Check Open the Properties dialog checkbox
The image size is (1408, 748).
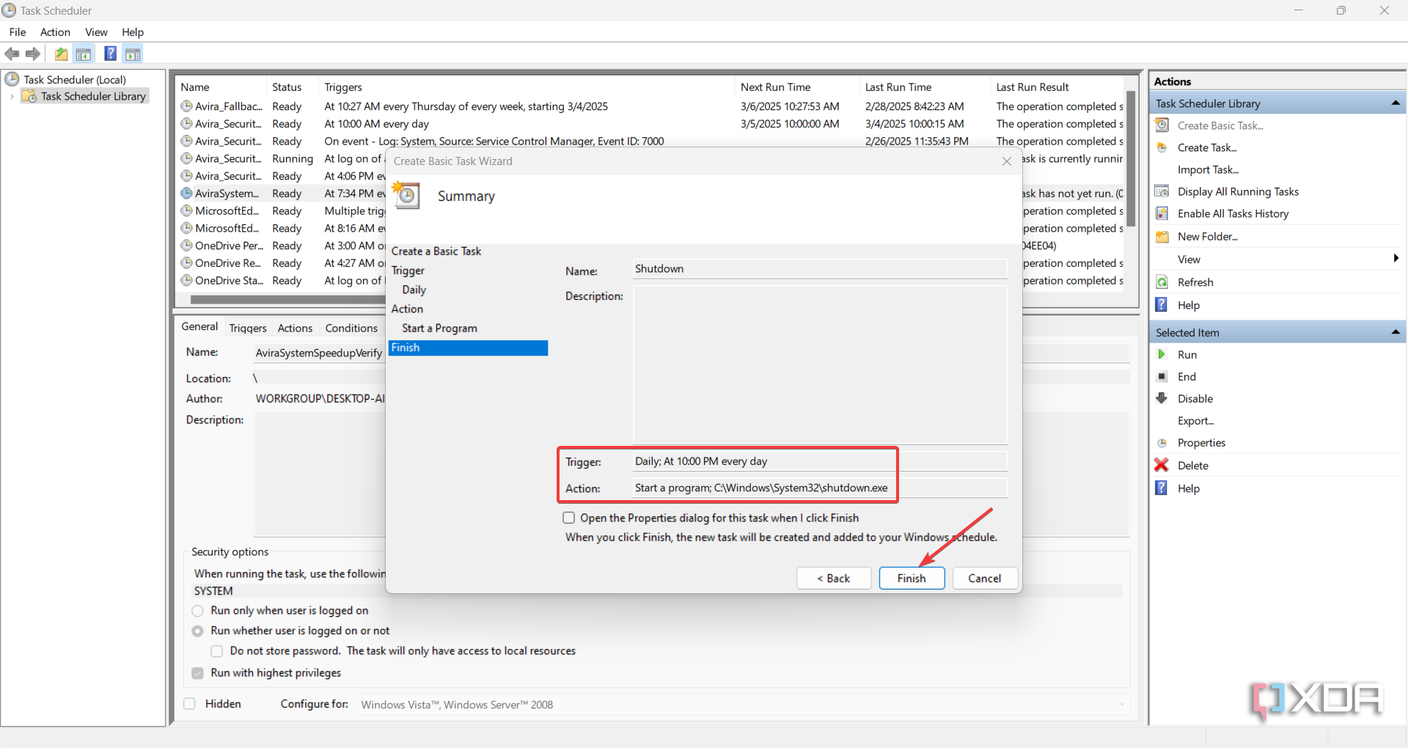[x=568, y=518]
